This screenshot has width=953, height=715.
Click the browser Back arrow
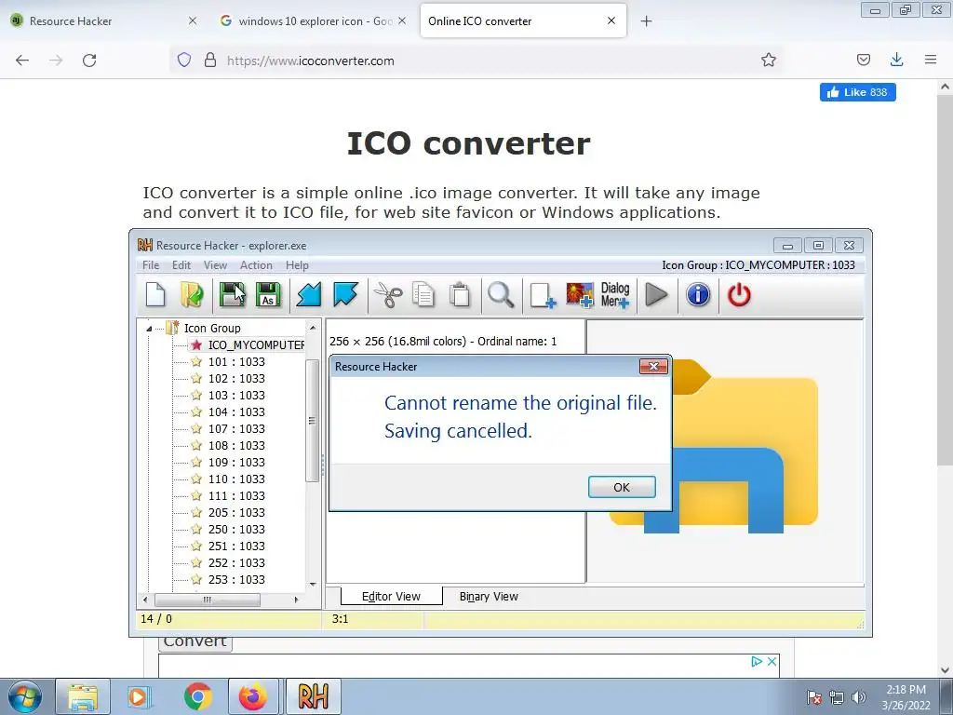pyautogui.click(x=22, y=61)
